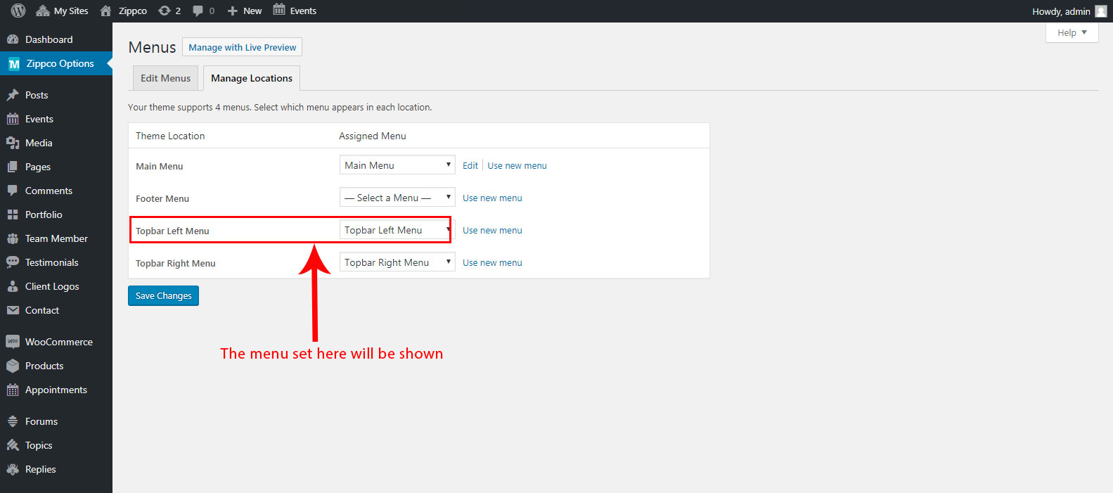Image resolution: width=1113 pixels, height=493 pixels.
Task: Open the Main Menu location dropdown
Action: [397, 165]
